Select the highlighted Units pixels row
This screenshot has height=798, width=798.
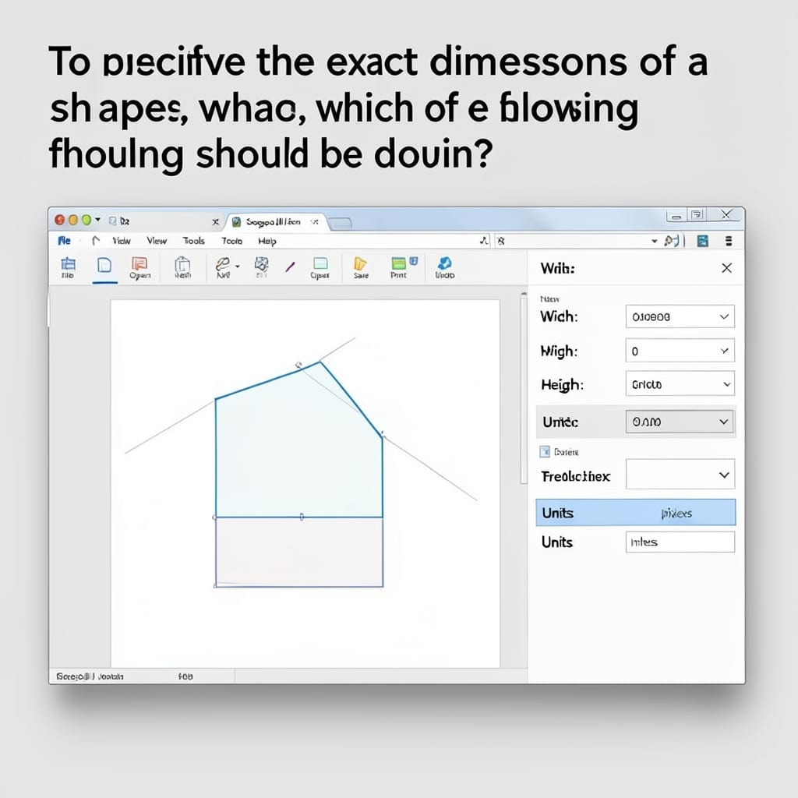[x=636, y=513]
